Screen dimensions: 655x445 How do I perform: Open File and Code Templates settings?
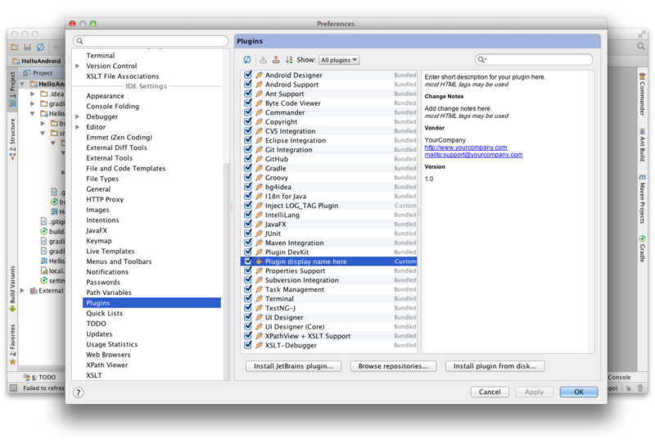126,169
